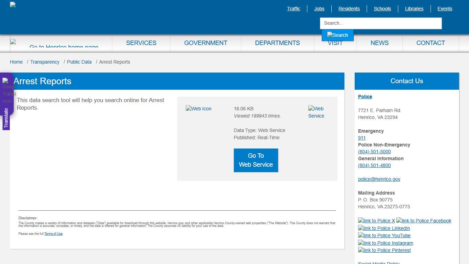The height and width of the screenshot is (264, 469).
Task: Click the Web Icon image
Action: [x=198, y=109]
